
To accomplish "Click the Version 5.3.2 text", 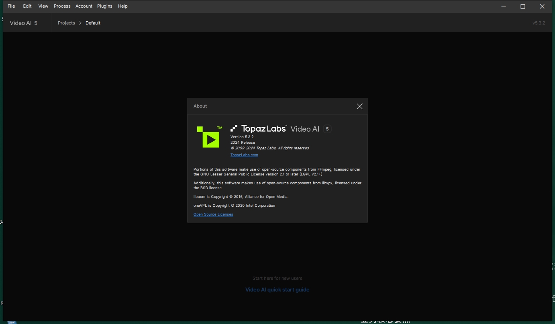I will coord(242,137).
